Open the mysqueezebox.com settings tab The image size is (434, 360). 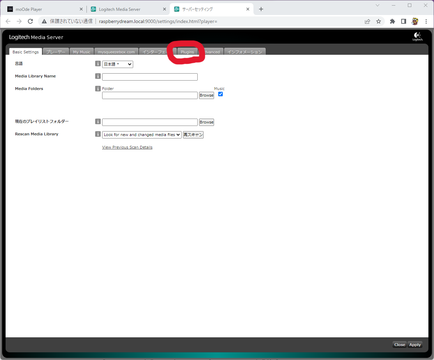coord(116,52)
